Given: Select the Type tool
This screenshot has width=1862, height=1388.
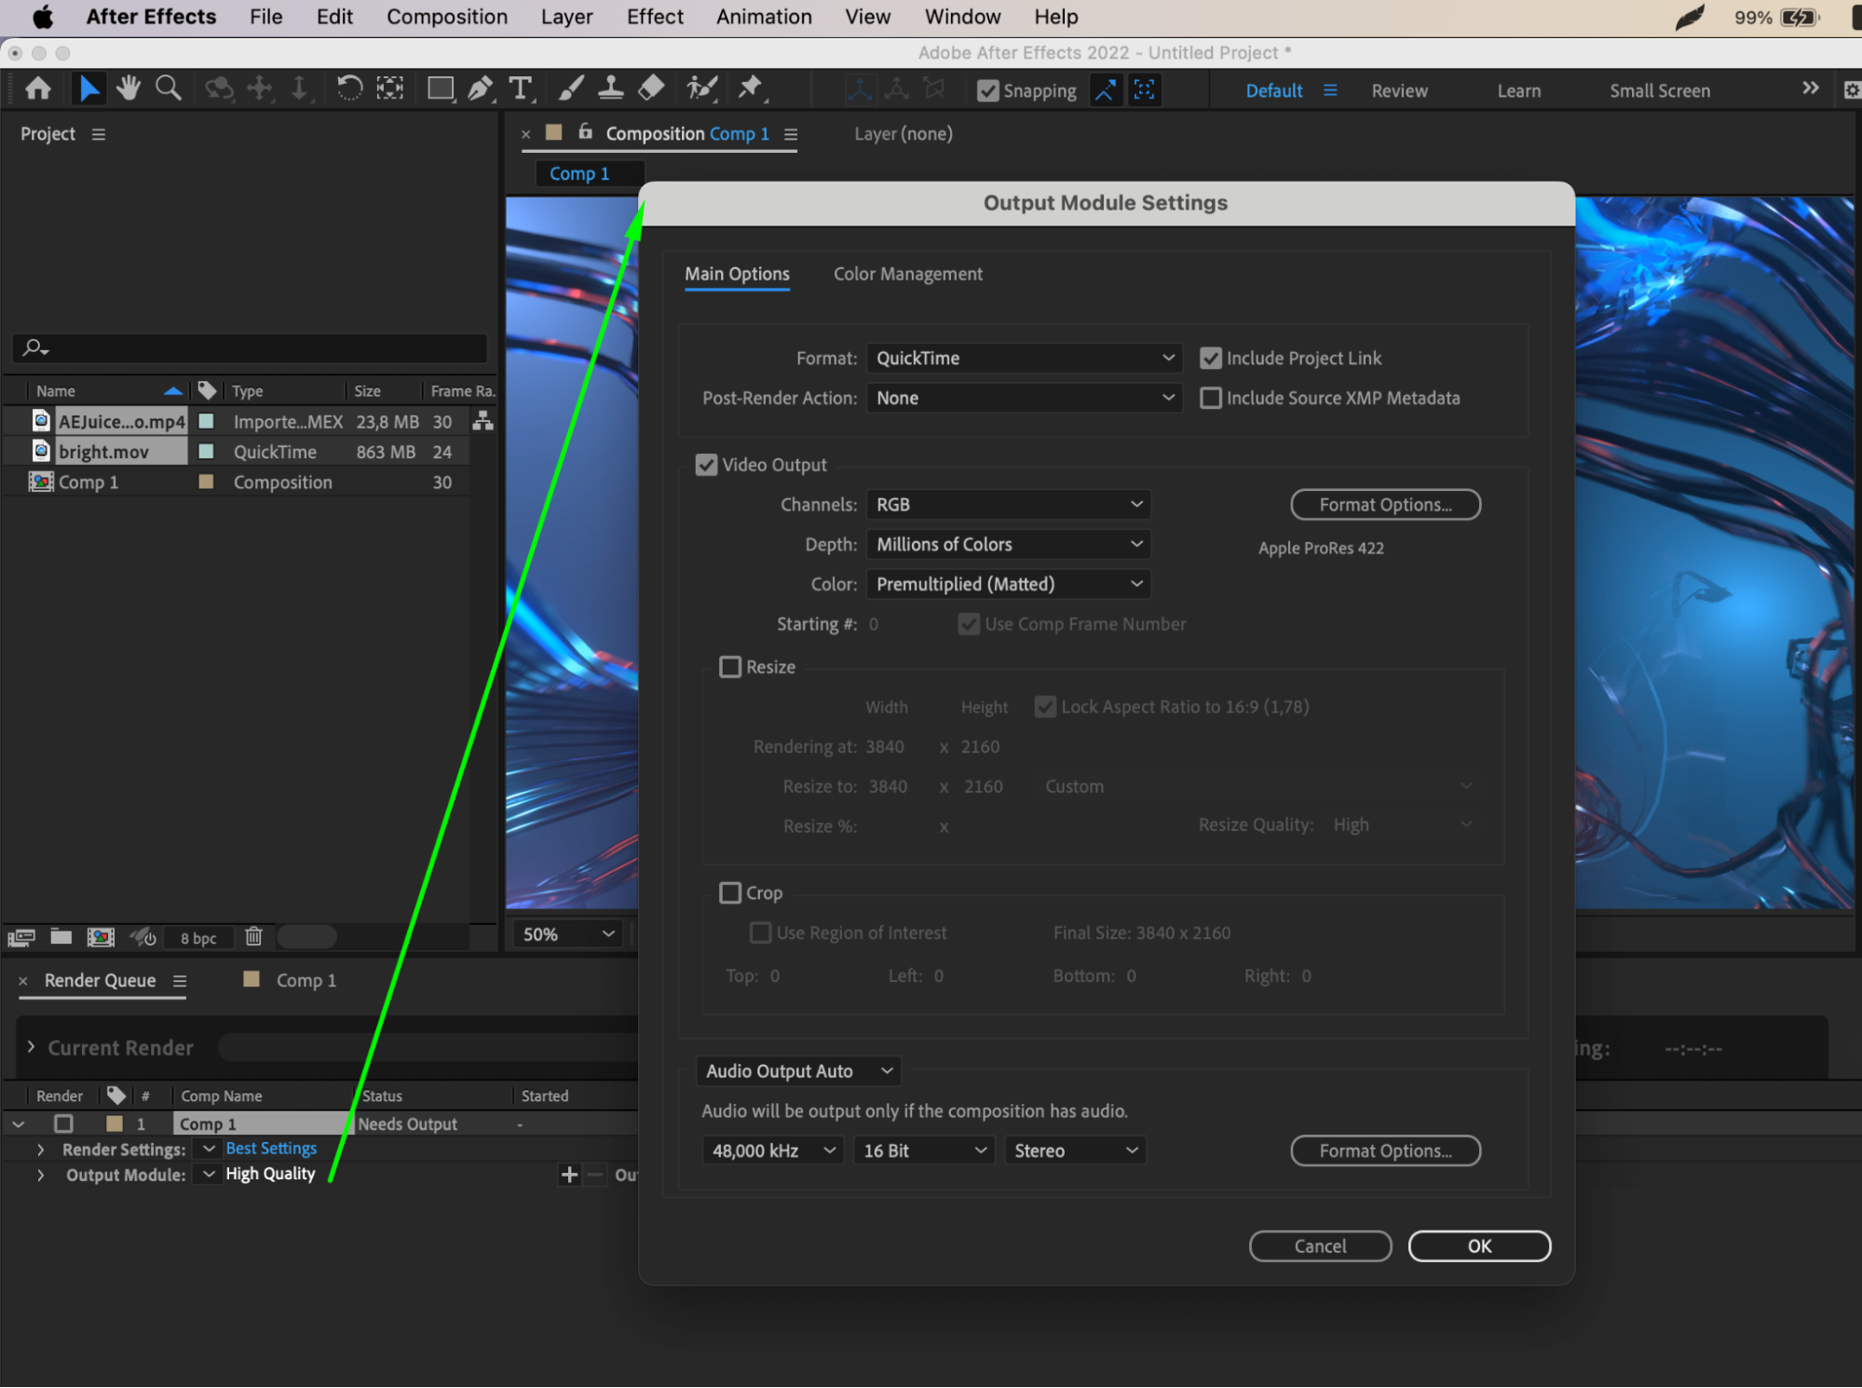Looking at the screenshot, I should tap(520, 89).
